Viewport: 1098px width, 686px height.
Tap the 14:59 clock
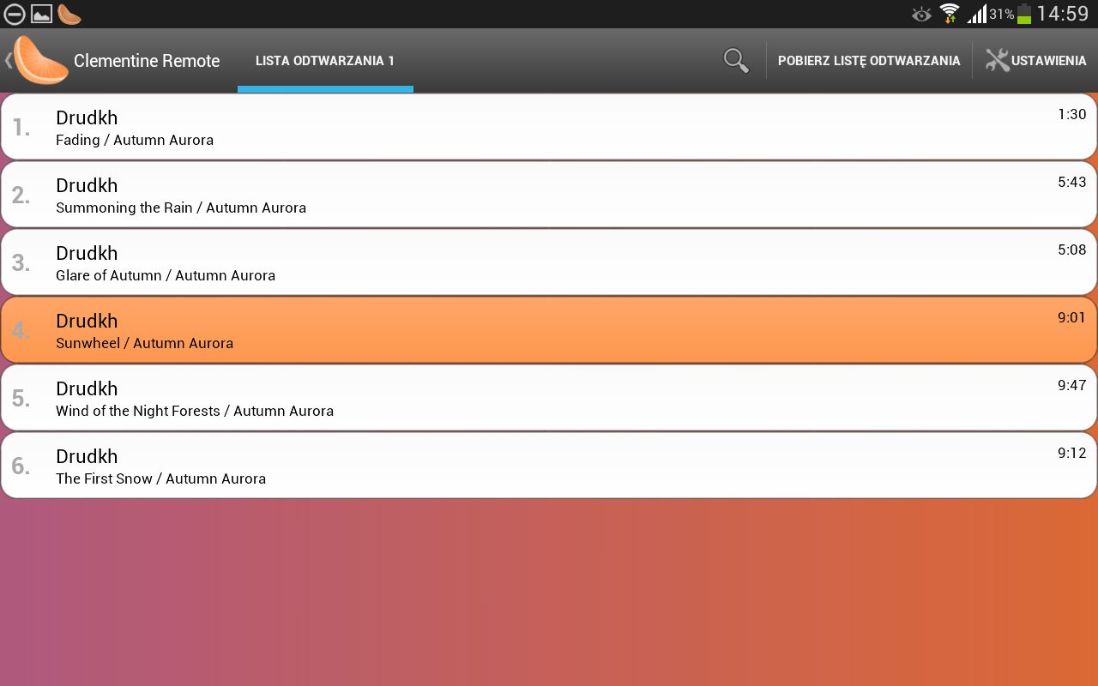1062,14
